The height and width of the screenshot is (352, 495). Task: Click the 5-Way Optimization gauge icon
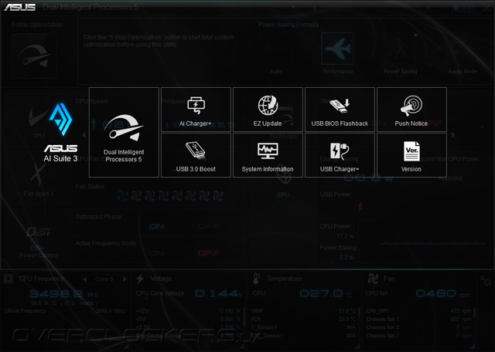click(34, 56)
